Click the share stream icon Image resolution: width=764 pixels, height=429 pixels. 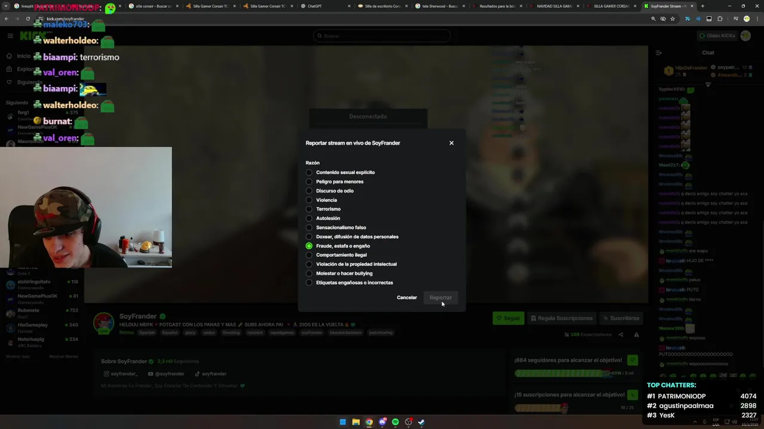pyautogui.click(x=621, y=335)
